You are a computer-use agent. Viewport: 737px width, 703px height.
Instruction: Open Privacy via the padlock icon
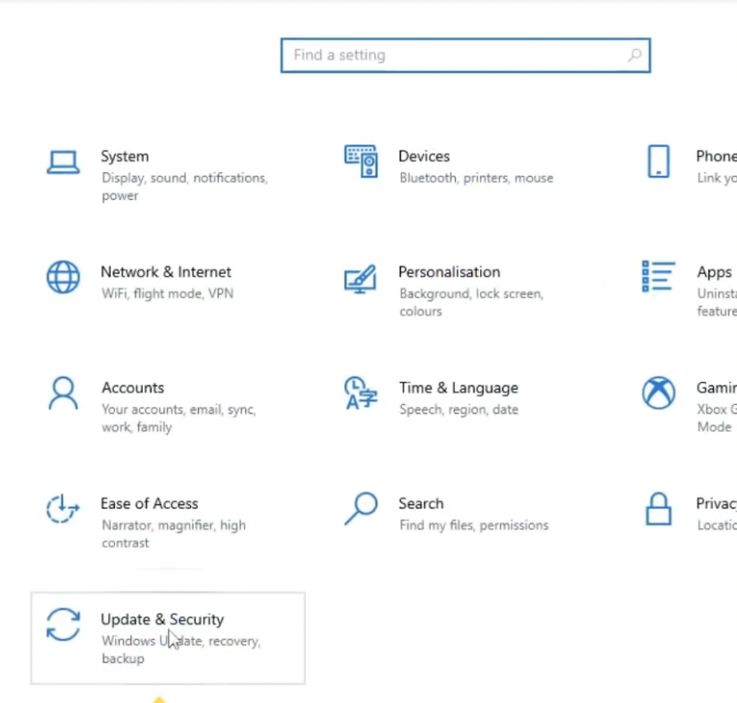[658, 509]
